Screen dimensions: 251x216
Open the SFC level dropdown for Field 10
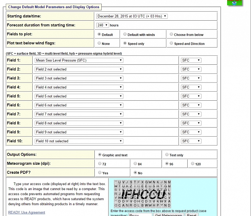(x=191, y=141)
